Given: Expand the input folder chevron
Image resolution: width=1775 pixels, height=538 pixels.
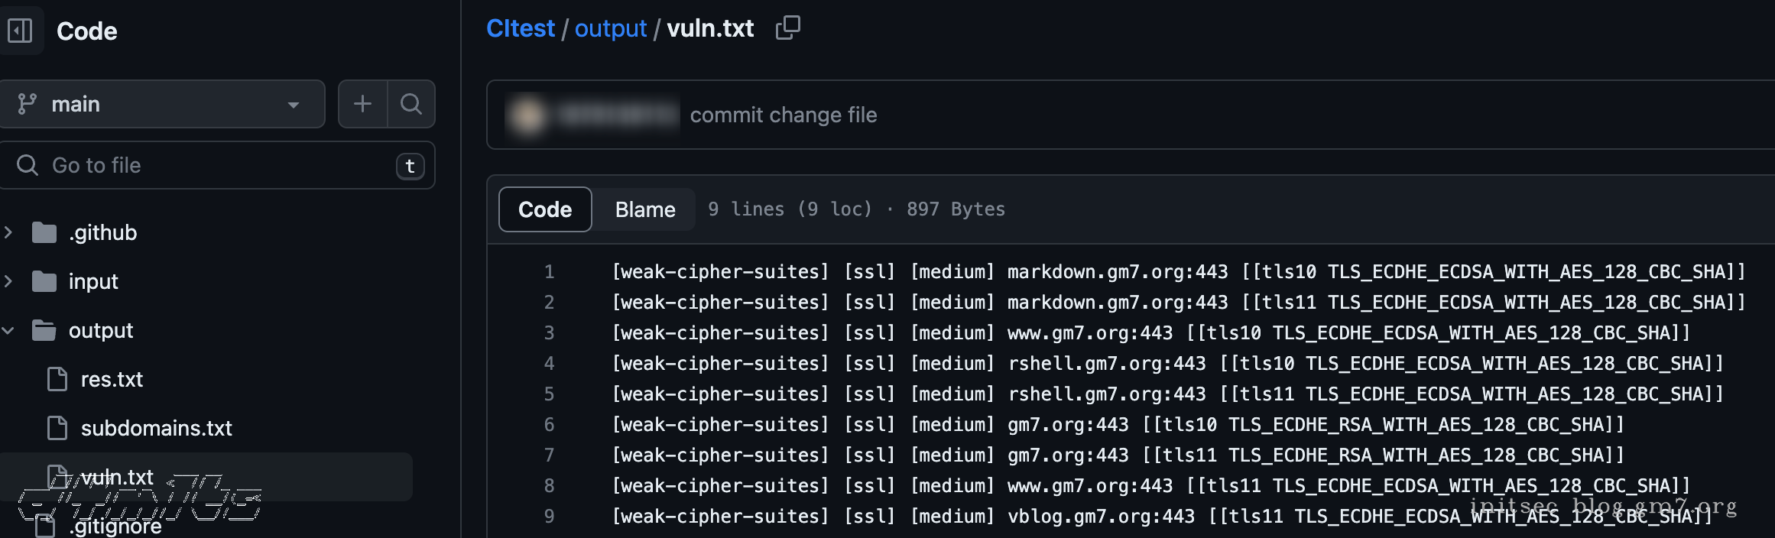Looking at the screenshot, I should [x=8, y=281].
